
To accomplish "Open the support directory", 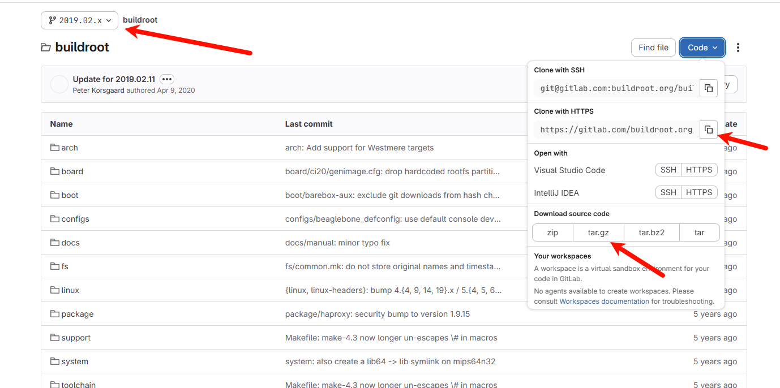I will pos(76,338).
